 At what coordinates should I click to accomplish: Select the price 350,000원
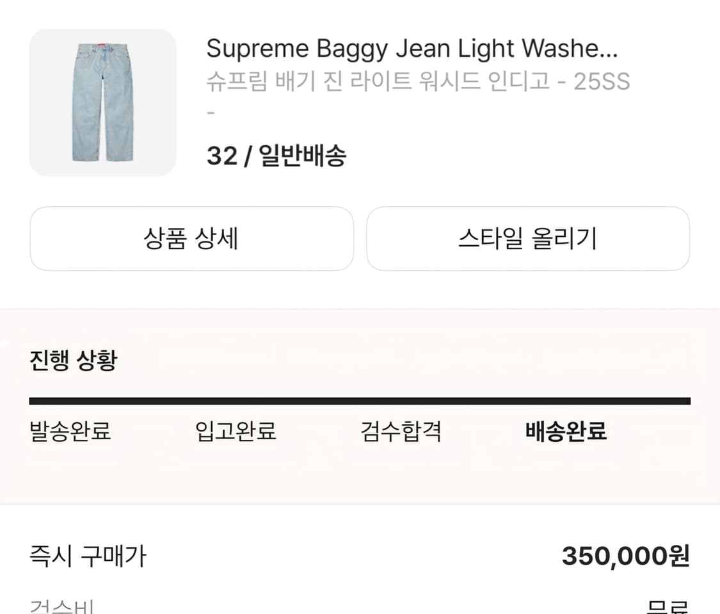click(x=625, y=556)
